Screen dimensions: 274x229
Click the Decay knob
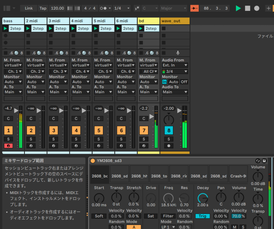tap(203, 198)
